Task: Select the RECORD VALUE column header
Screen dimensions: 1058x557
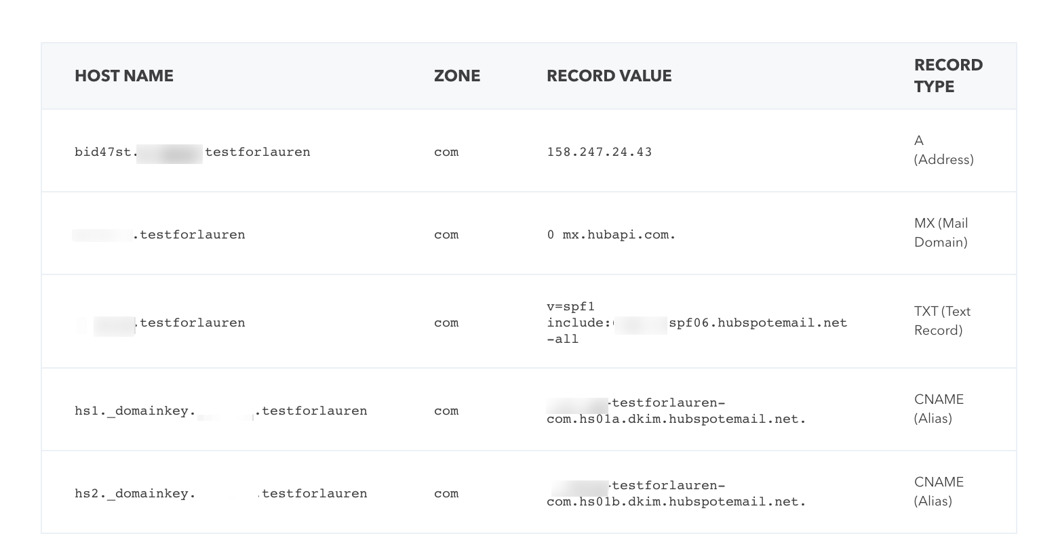Action: [608, 76]
